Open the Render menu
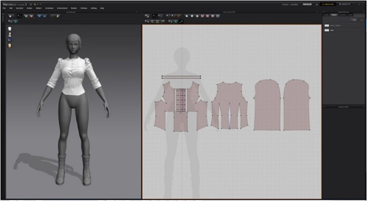 pyautogui.click(x=74, y=8)
